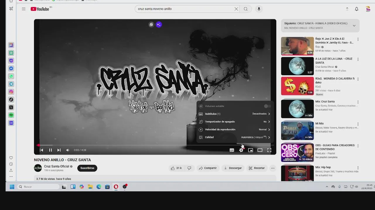Open Cruz Santa Oficial channel link

click(57, 166)
